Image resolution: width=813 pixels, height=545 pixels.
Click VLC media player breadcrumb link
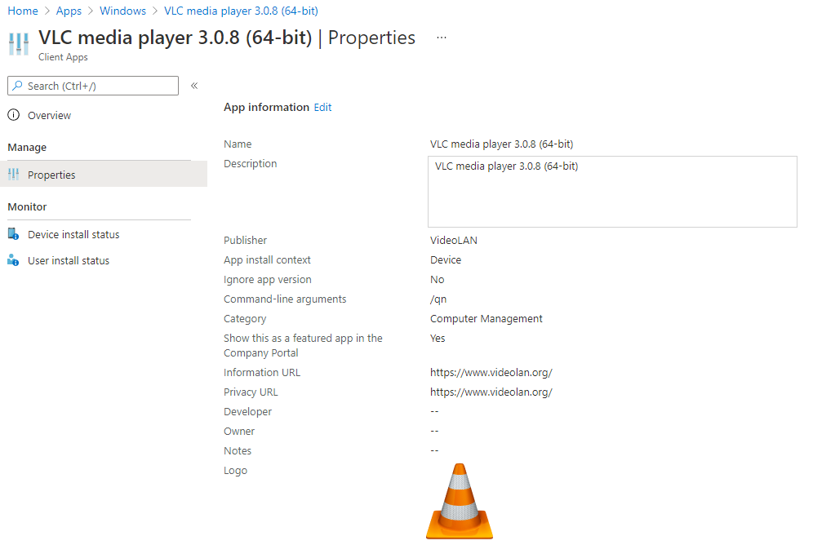(241, 11)
